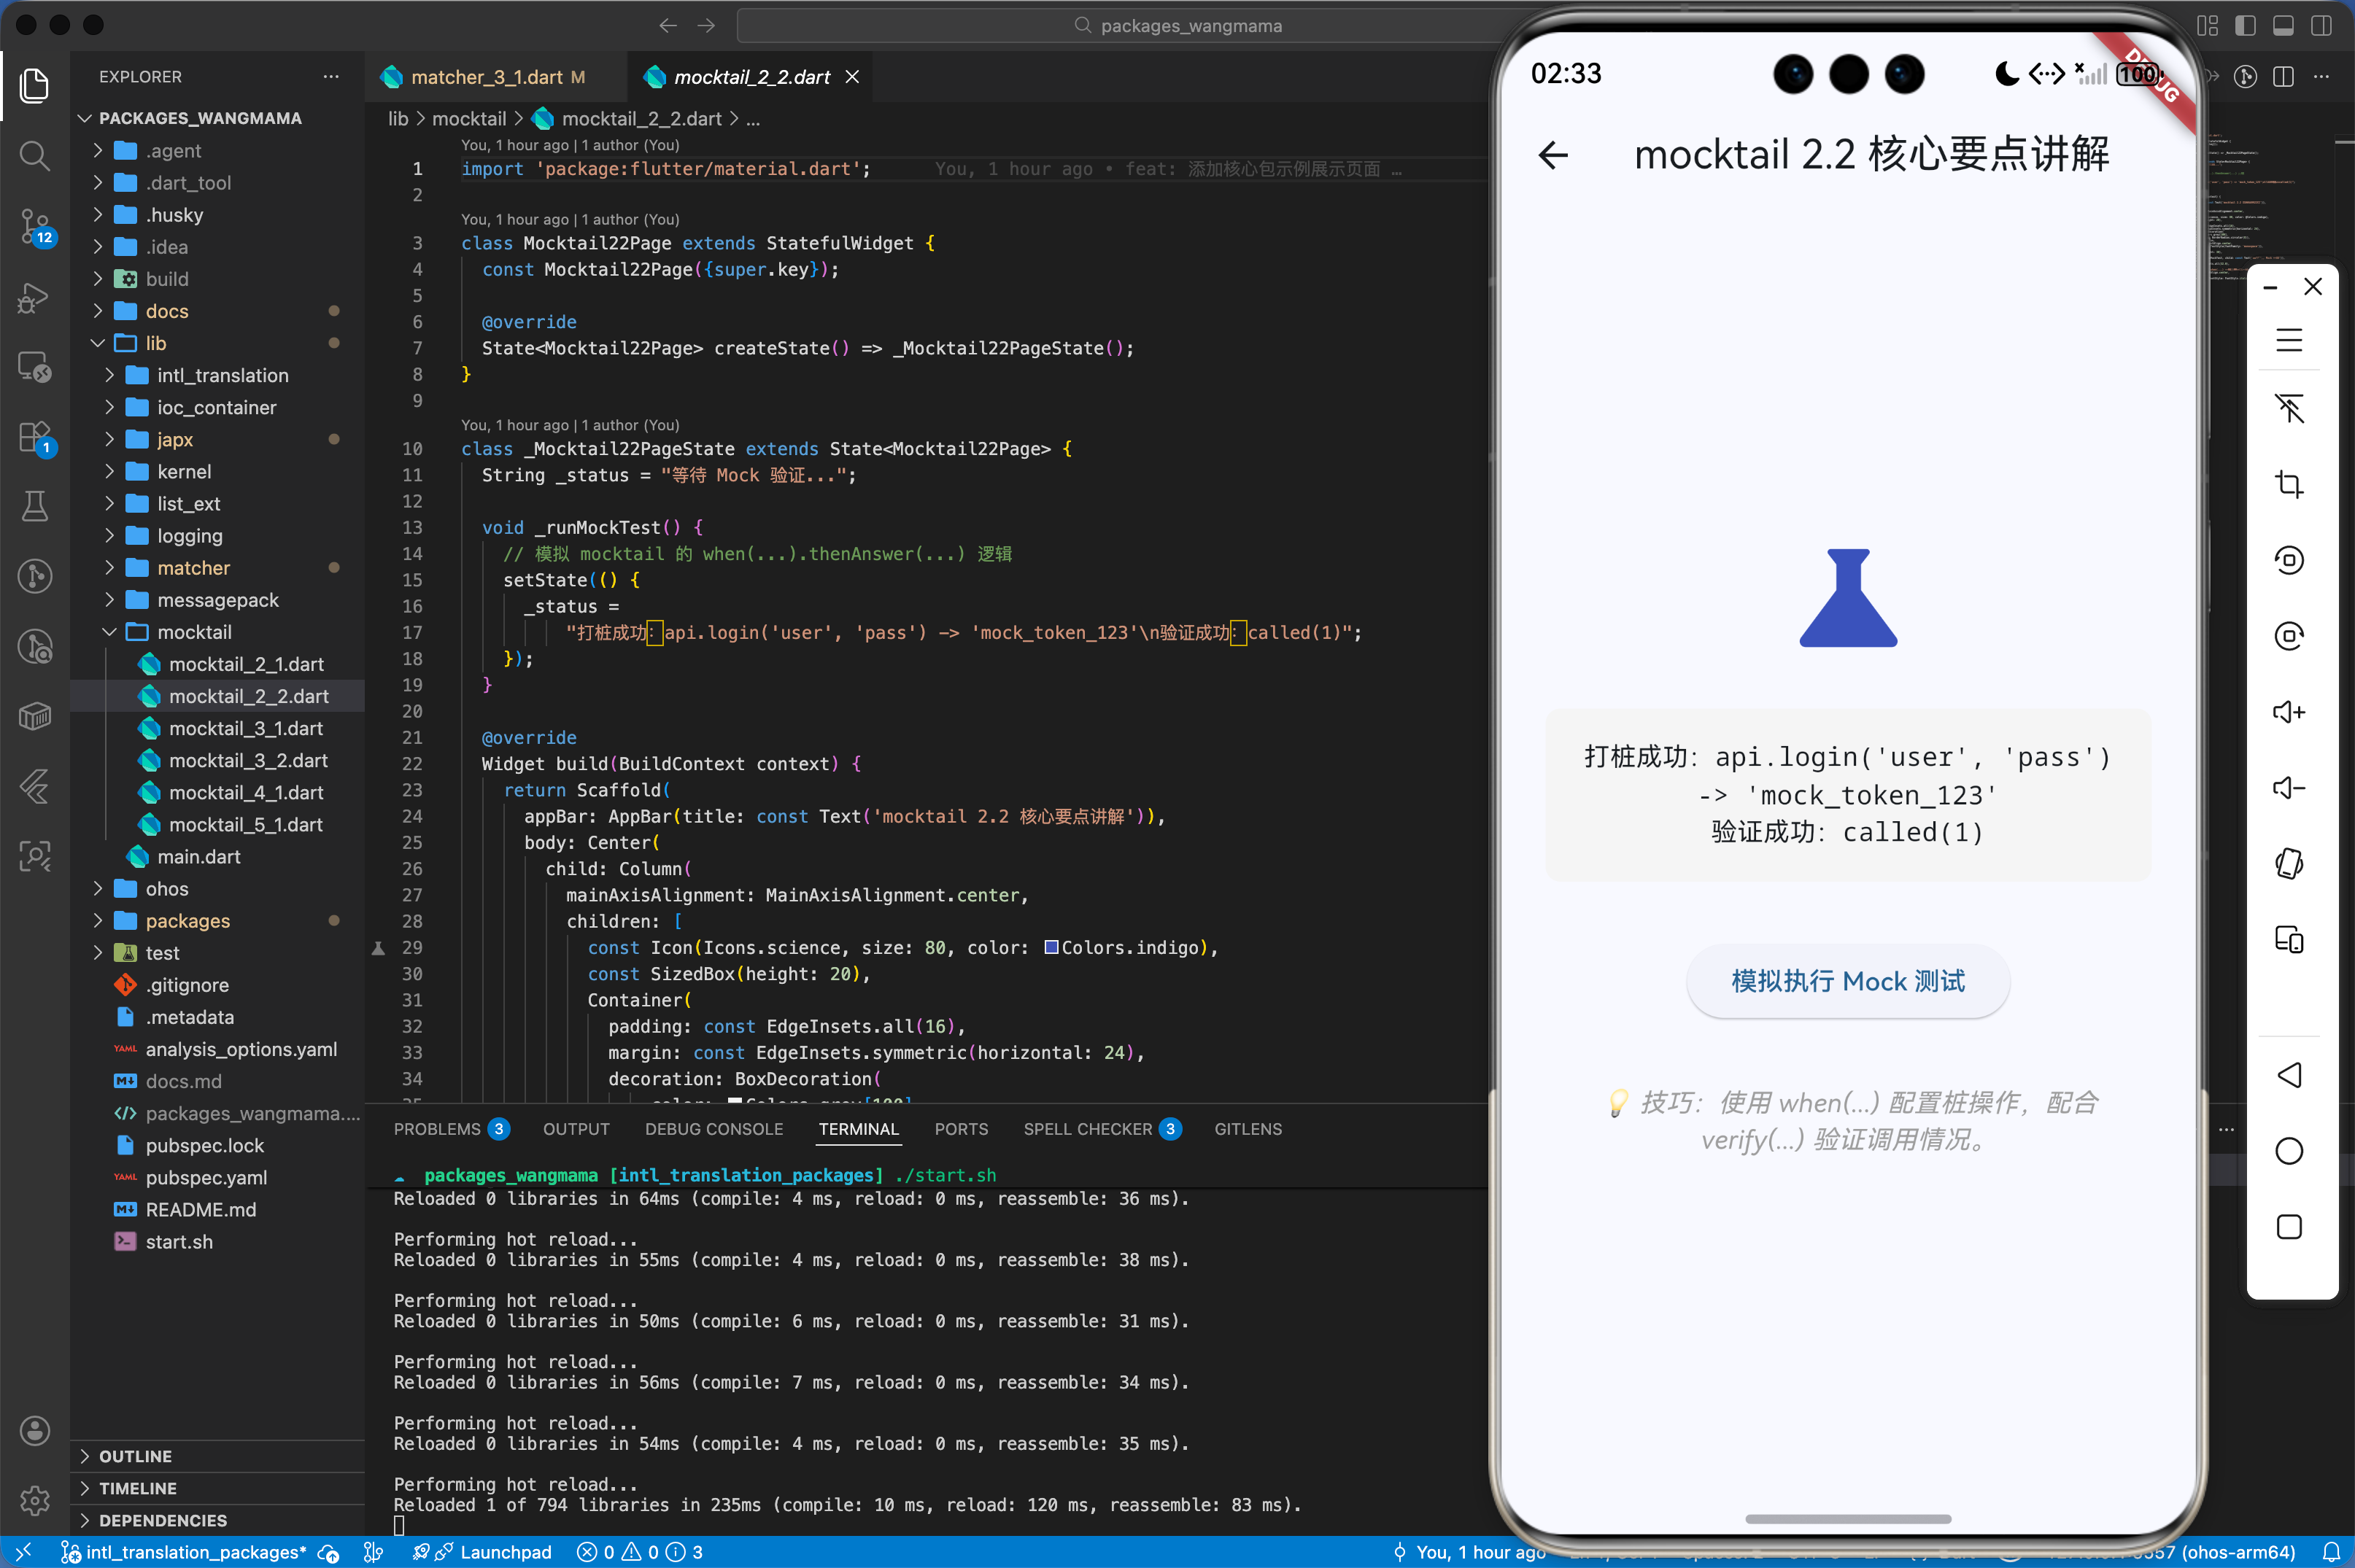Expand the OUTLINE section
Viewport: 2355px width, 1568px height.
217,1456
